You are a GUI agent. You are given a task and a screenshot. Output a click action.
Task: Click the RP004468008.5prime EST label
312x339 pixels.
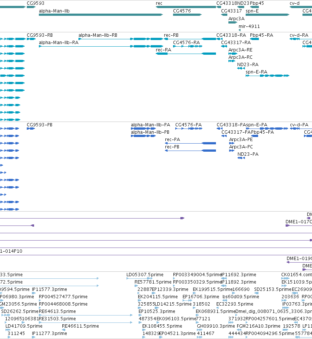click(63, 304)
